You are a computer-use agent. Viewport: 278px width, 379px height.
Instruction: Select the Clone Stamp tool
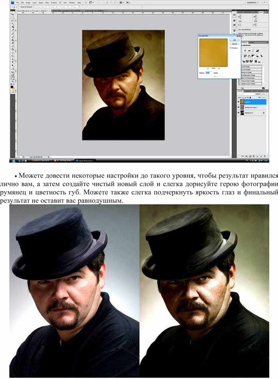pos(13,40)
